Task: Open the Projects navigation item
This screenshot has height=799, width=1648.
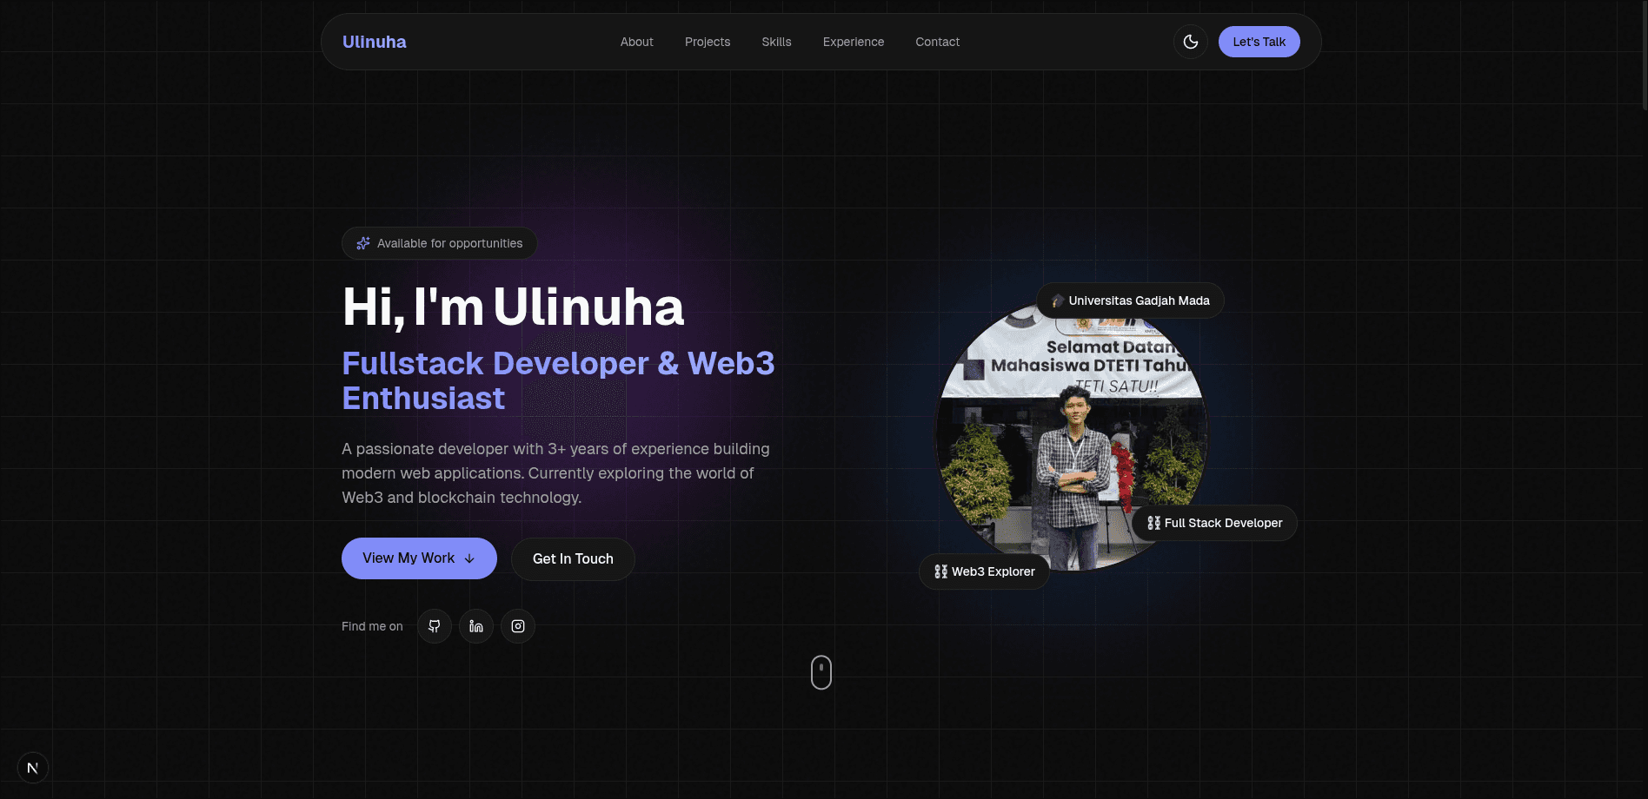Action: click(x=707, y=42)
